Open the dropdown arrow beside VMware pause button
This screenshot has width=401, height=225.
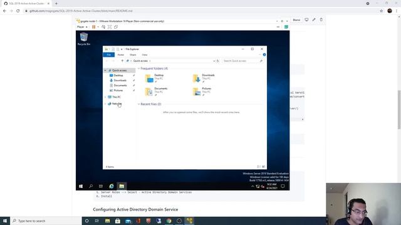coord(98,27)
